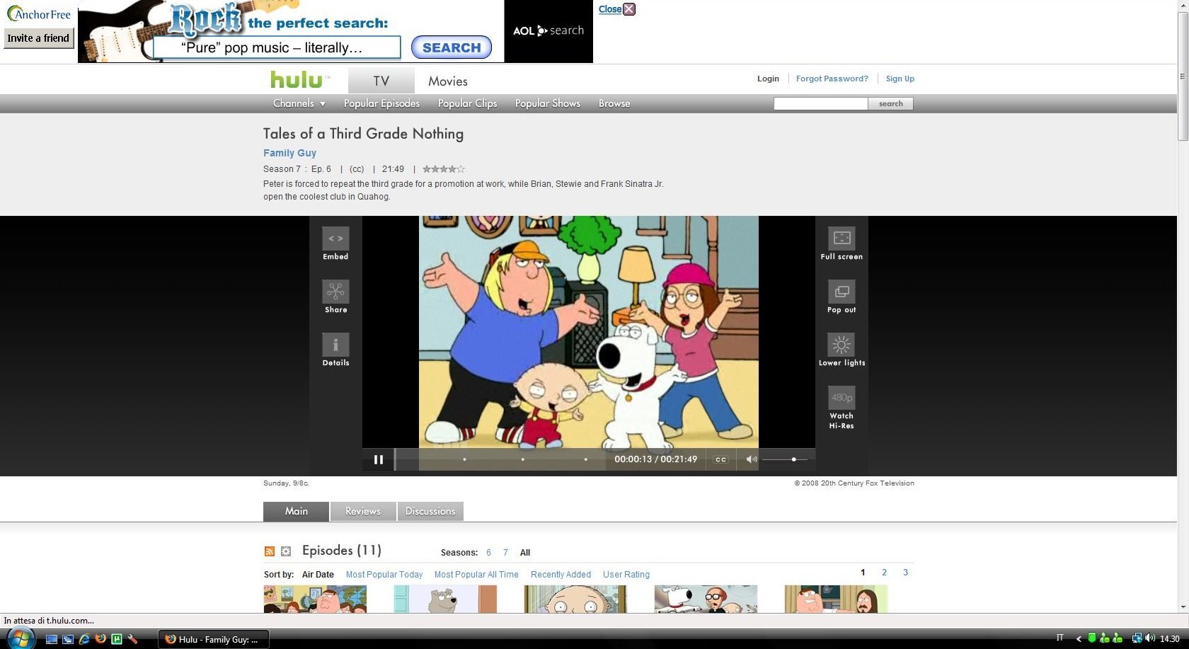1189x649 pixels.
Task: Click the Sign Up link
Action: 900,79
